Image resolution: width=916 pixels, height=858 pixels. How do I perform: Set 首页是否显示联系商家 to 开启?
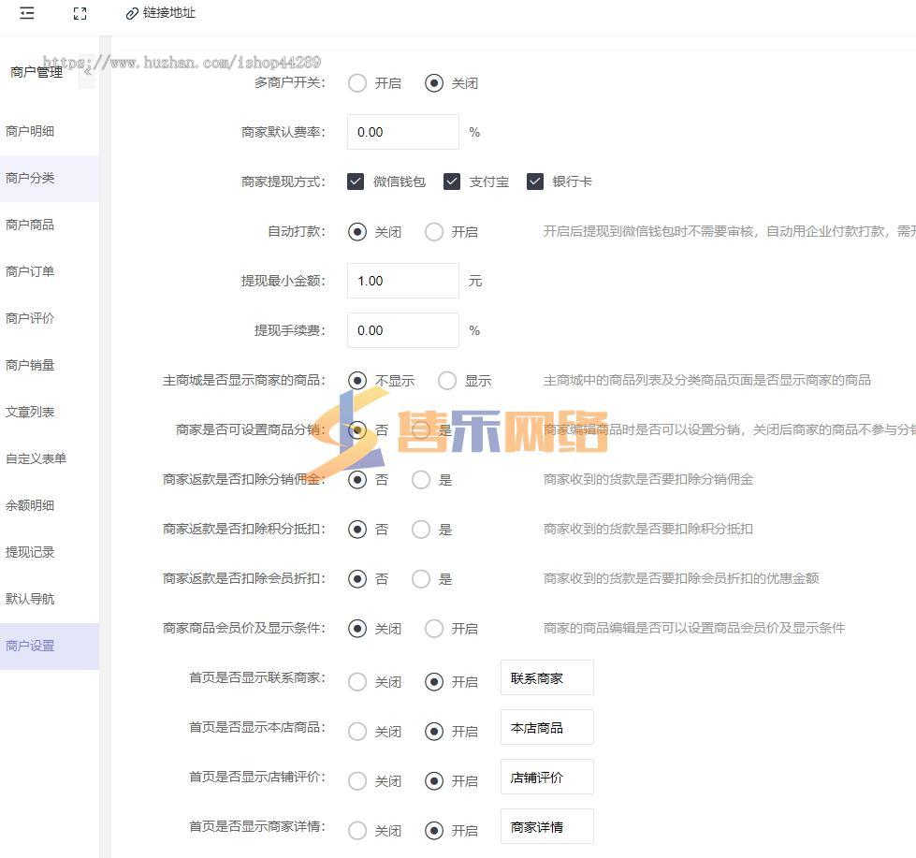434,681
